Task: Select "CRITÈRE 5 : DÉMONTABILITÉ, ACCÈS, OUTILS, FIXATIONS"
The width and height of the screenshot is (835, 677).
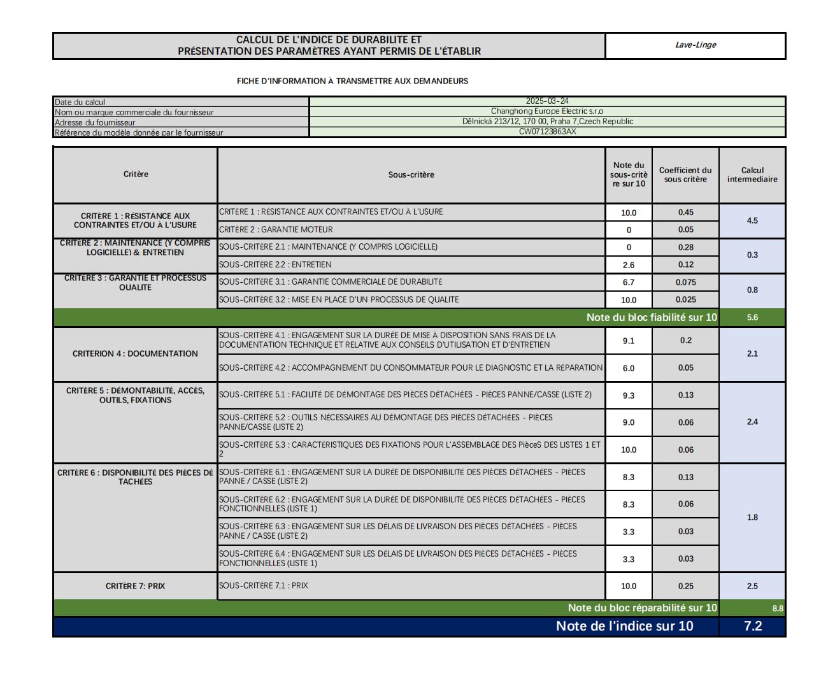Action: point(135,396)
